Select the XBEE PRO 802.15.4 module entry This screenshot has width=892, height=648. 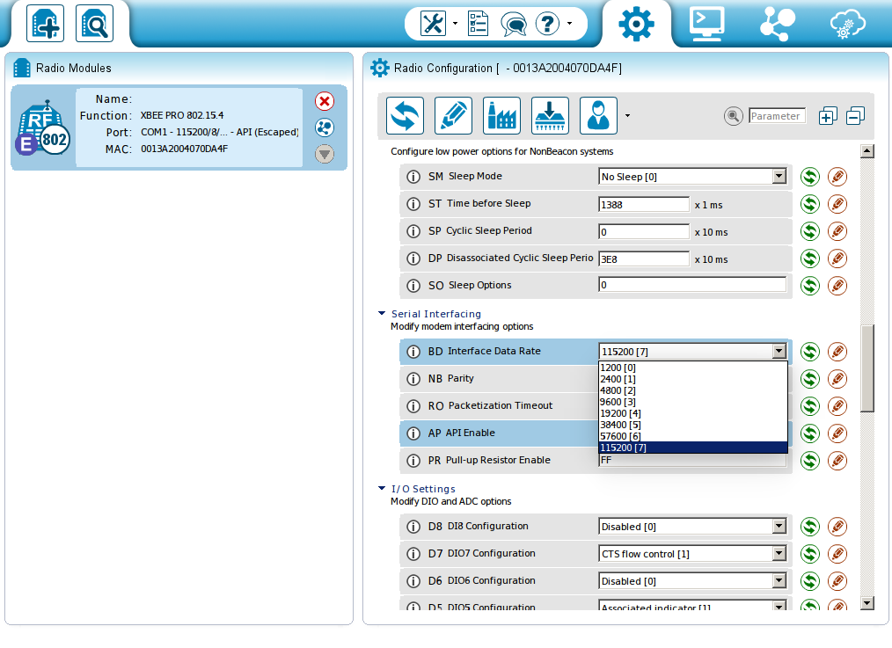coord(179,127)
